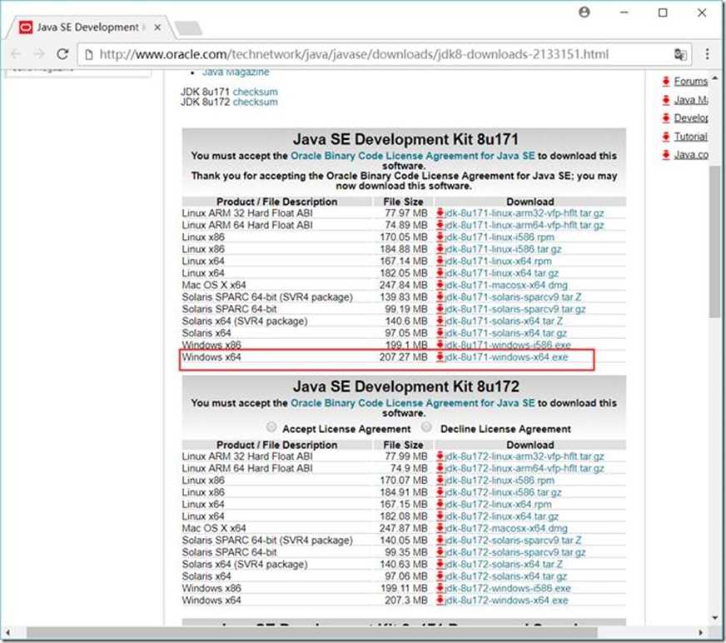Download jdk-8u171-windows-i586.exe

[x=508, y=345]
